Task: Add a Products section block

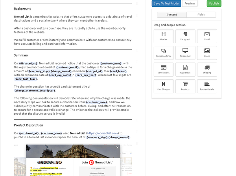Action: pos(185,86)
